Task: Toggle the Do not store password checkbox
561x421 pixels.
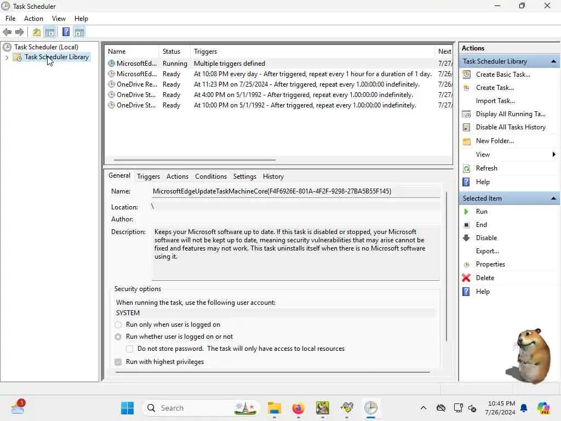Action: pyautogui.click(x=129, y=349)
